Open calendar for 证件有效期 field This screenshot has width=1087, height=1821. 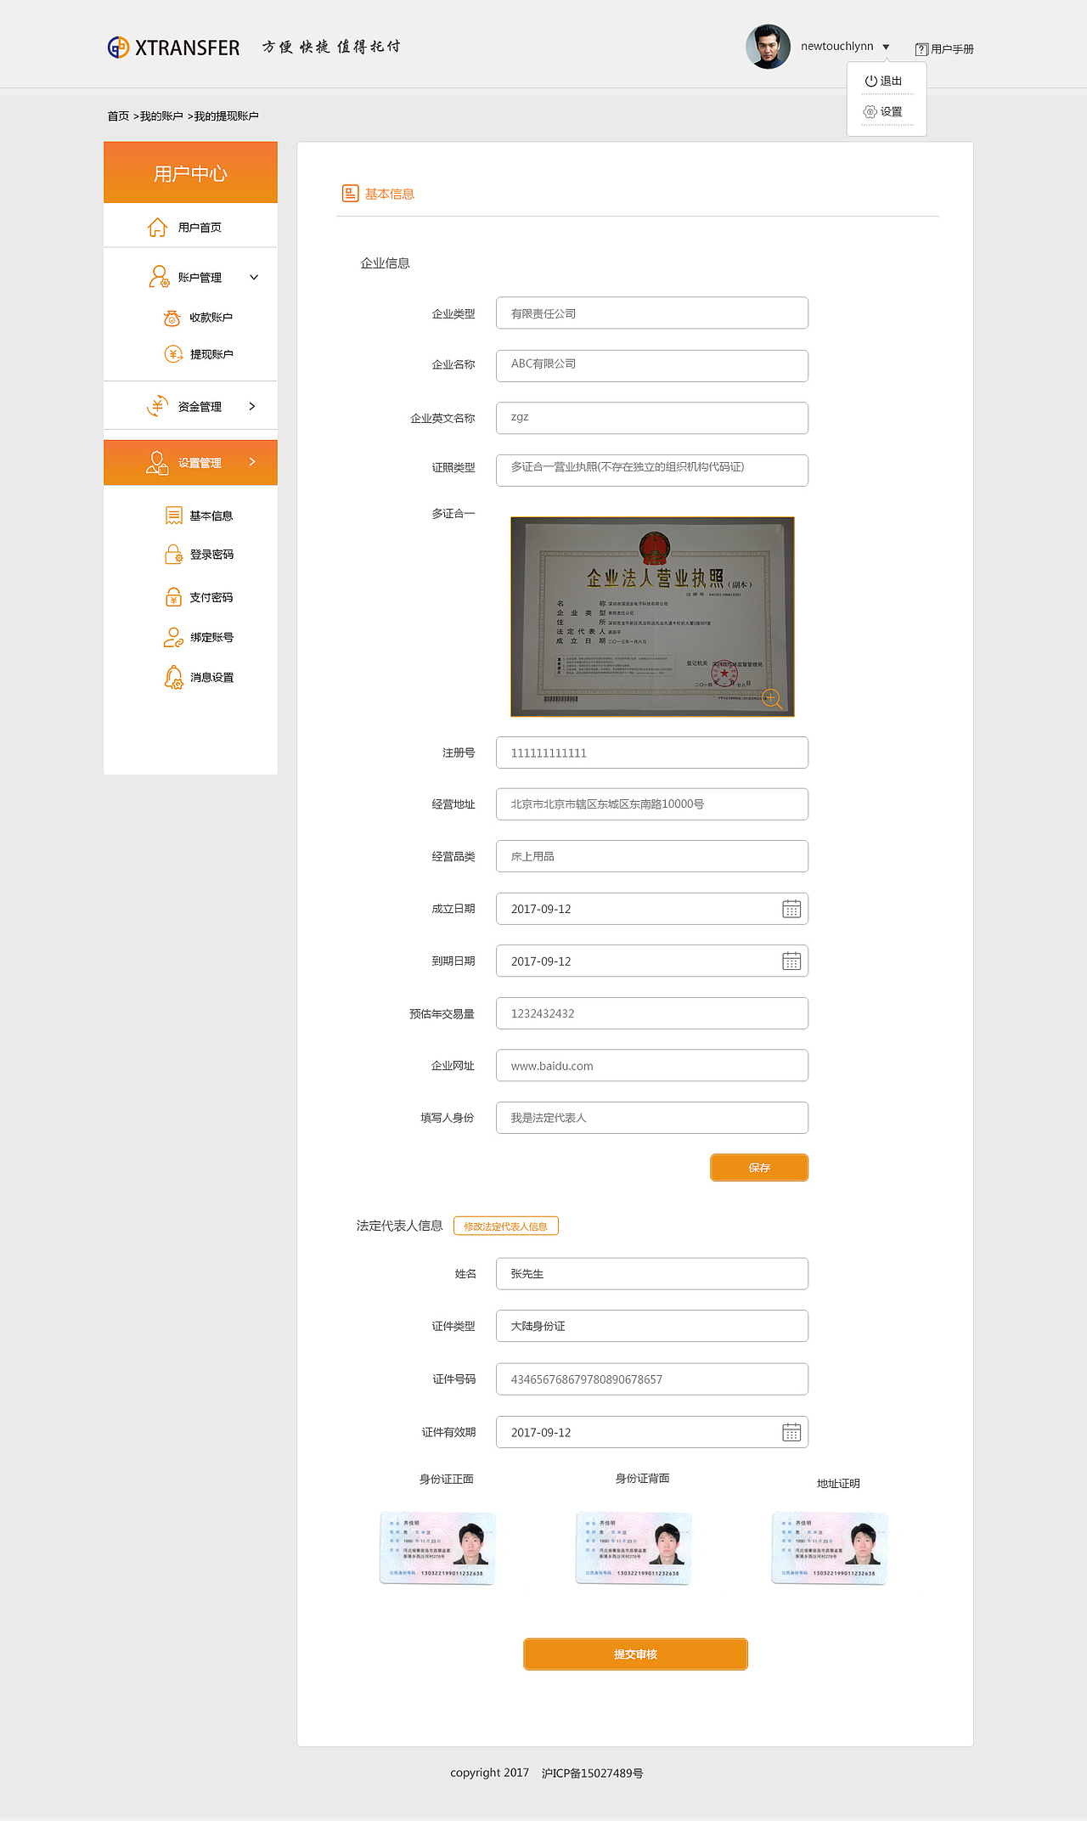[x=791, y=1432]
